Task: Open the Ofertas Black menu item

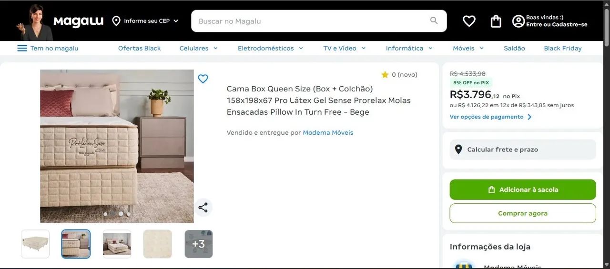Action: click(139, 48)
